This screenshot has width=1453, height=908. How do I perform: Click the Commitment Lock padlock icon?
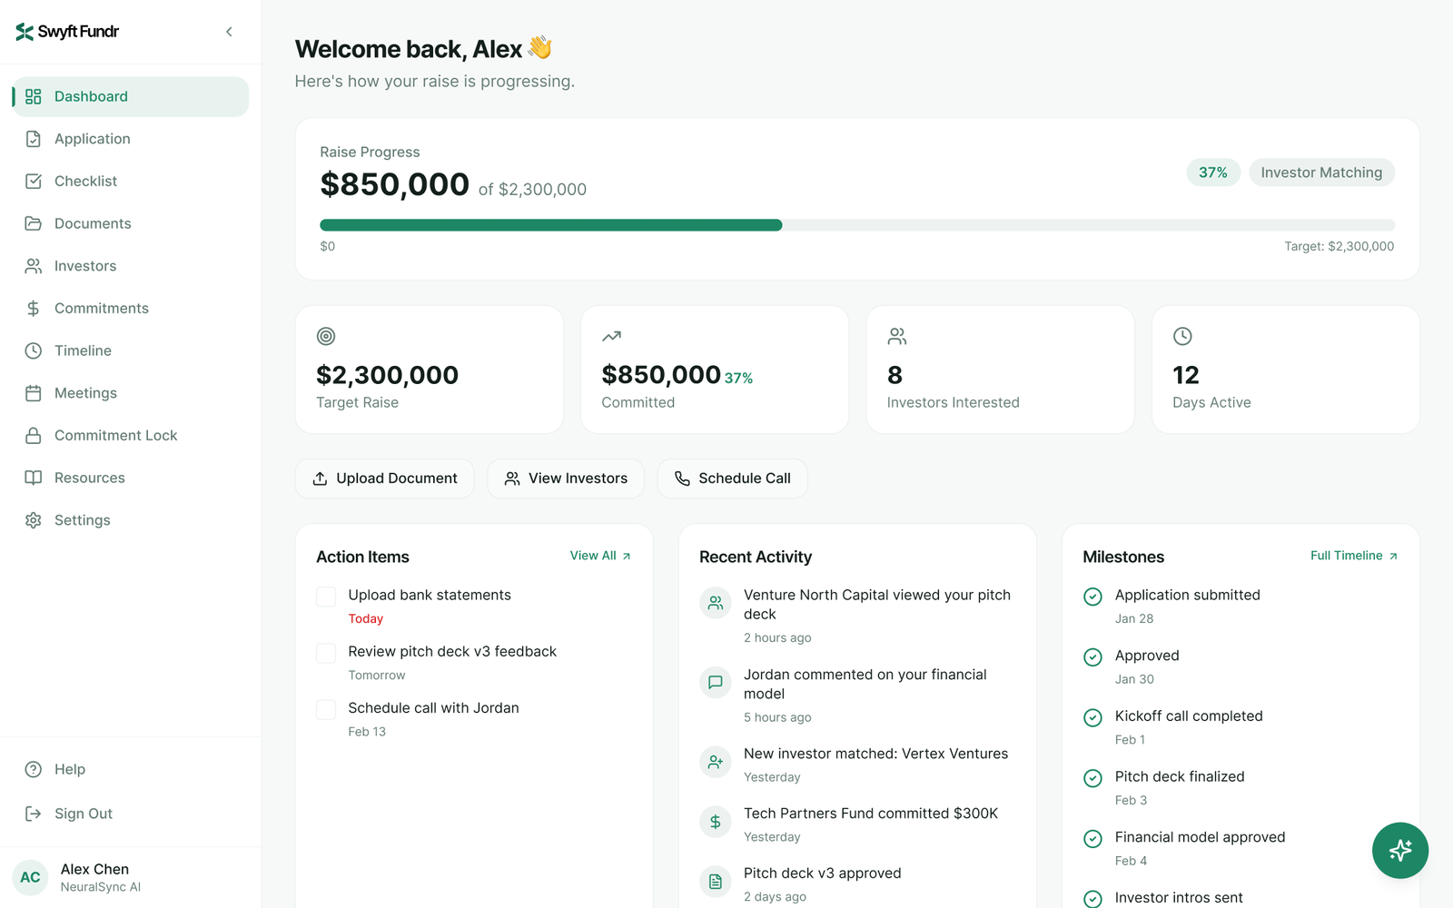coord(34,436)
